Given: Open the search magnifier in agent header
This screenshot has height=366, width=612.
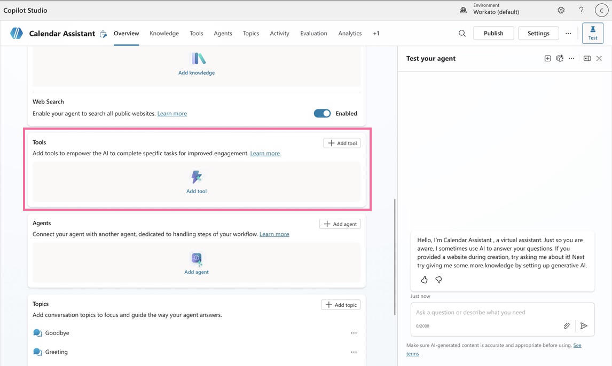Looking at the screenshot, I should pos(462,33).
